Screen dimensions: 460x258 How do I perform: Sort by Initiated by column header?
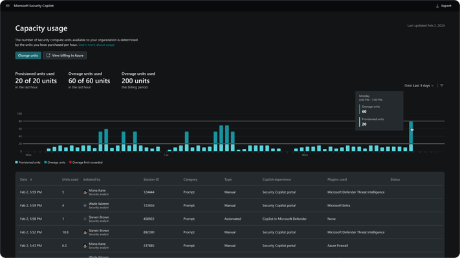point(91,179)
